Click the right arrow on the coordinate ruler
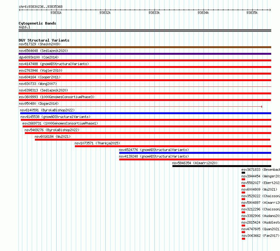The height and width of the screenshot is (251, 280). (270, 10)
